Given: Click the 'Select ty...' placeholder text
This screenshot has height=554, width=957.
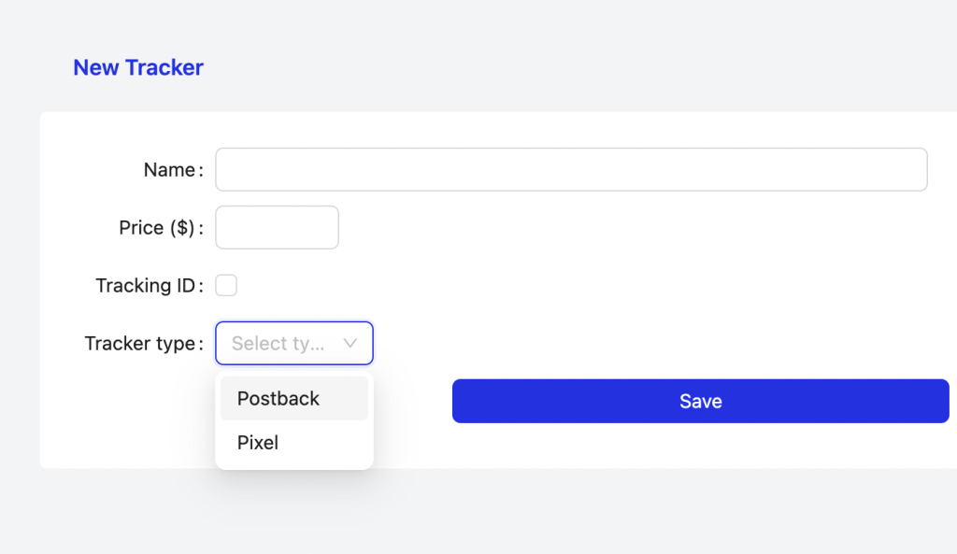Looking at the screenshot, I should [278, 344].
